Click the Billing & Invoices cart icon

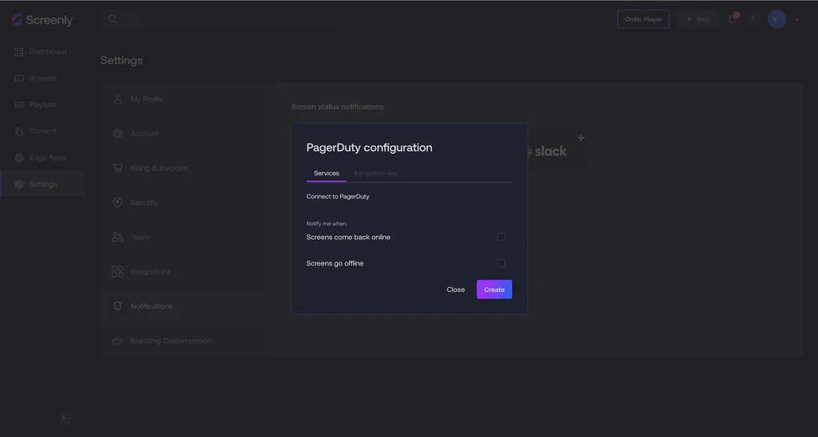click(x=117, y=167)
